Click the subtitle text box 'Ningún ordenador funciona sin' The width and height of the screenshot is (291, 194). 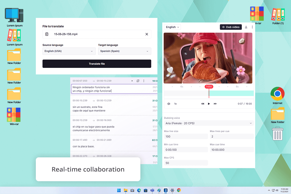click(114, 89)
